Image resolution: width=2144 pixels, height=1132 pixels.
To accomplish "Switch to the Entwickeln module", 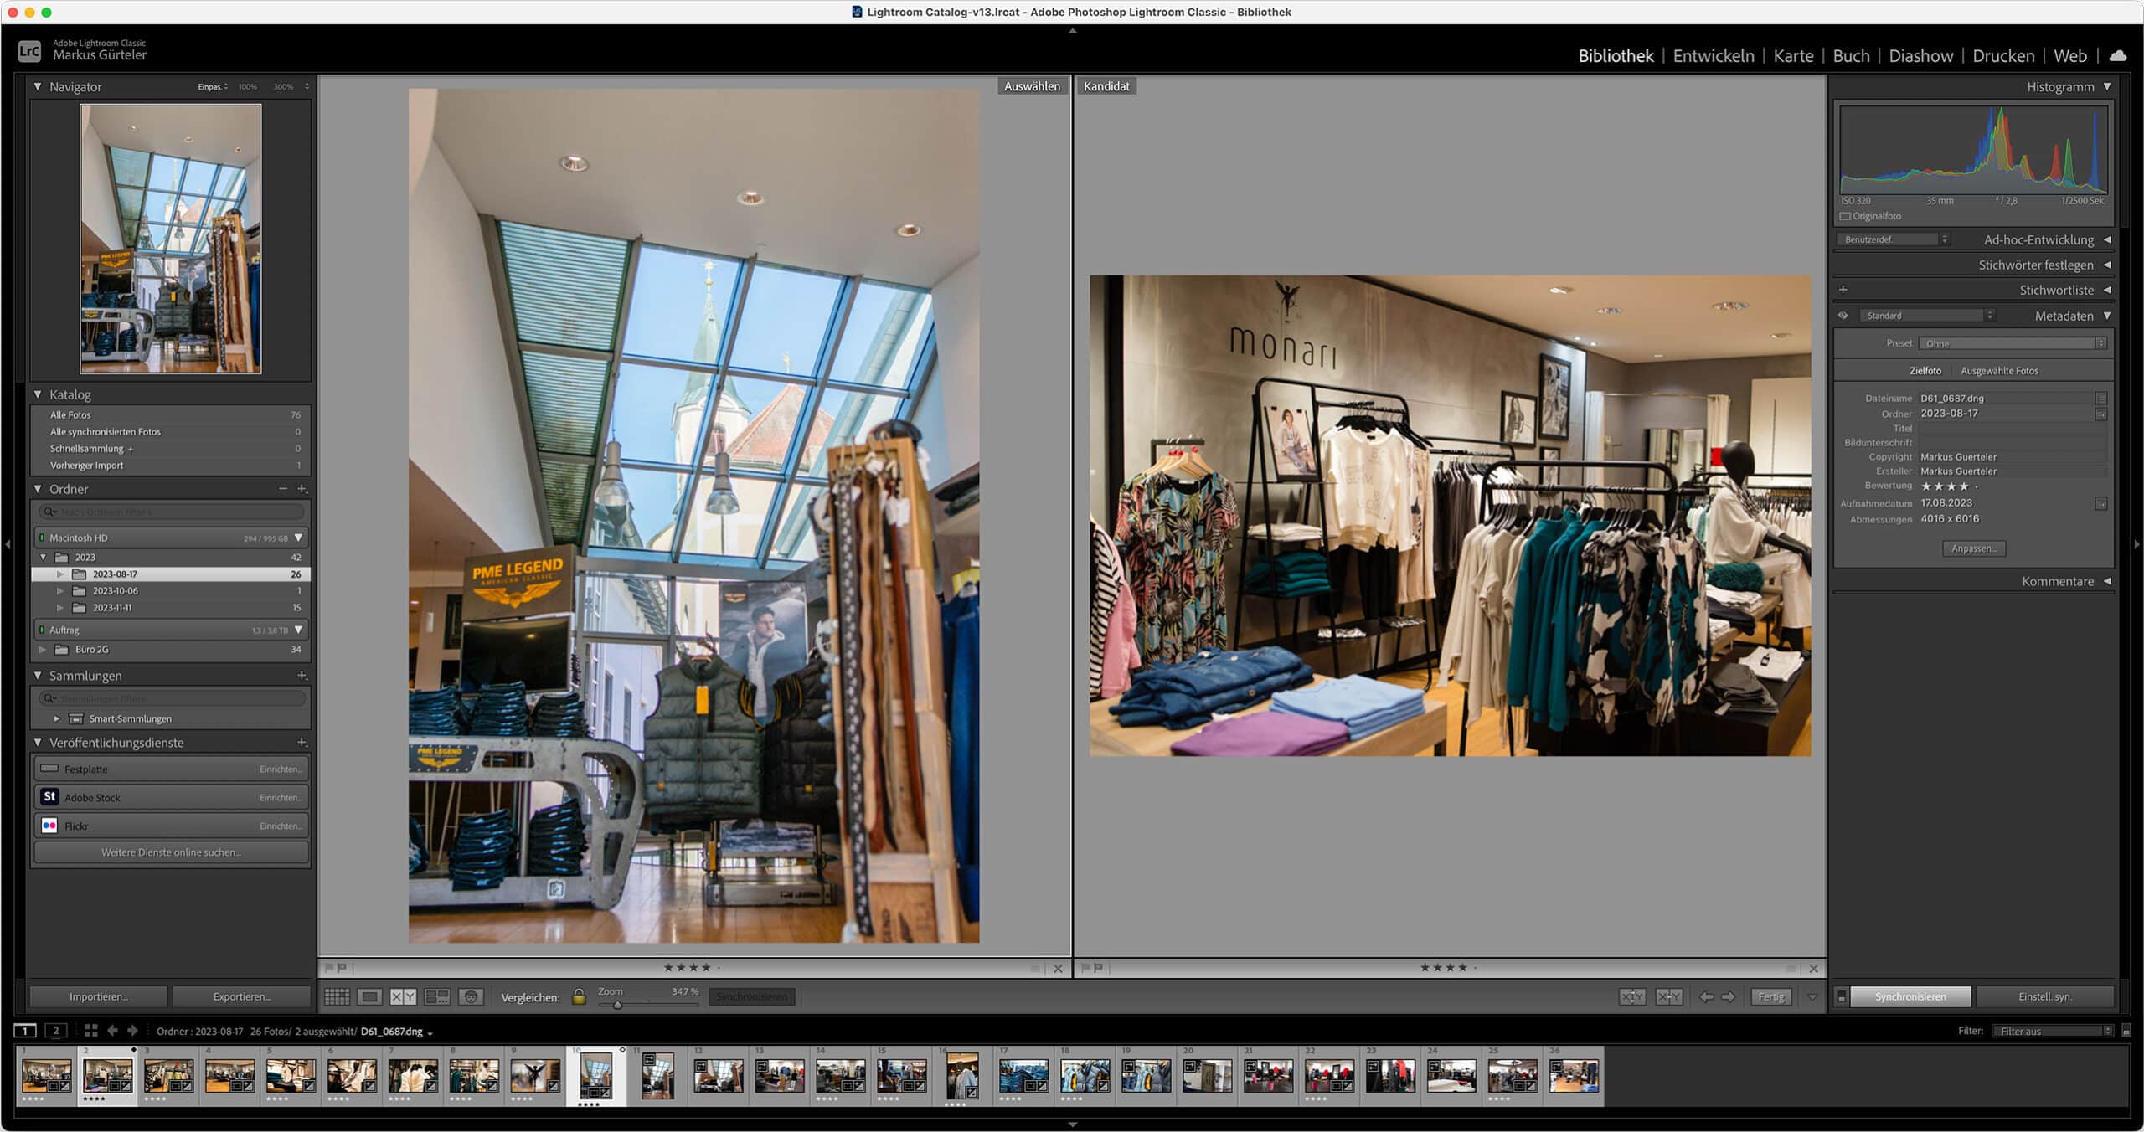I will click(1714, 55).
